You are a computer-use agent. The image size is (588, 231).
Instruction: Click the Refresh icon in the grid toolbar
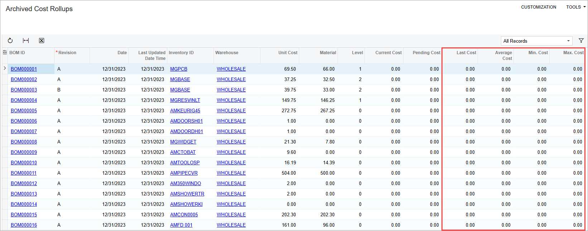point(10,41)
